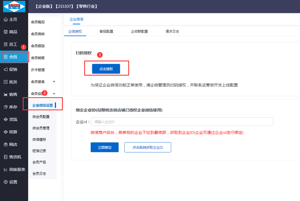The width and height of the screenshot is (300, 201).
Task: Switch to the 企微群配置 tab
Action: (139, 31)
